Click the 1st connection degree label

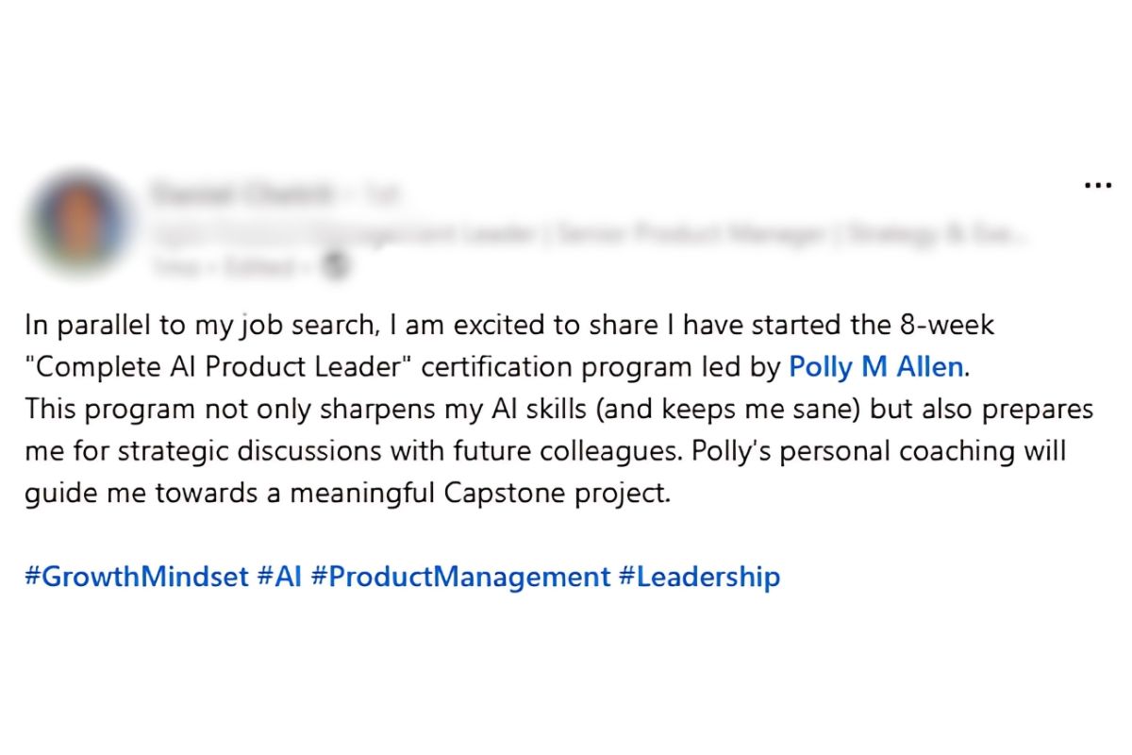[382, 194]
